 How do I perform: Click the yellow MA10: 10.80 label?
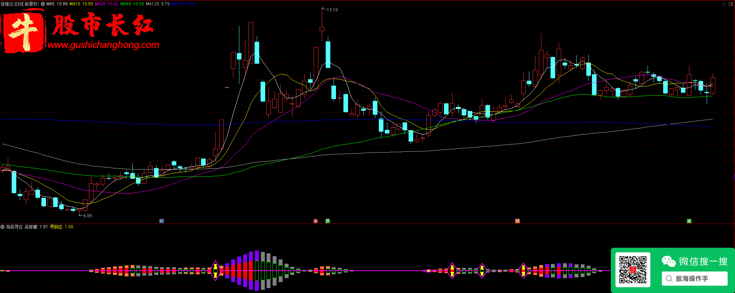[81, 4]
